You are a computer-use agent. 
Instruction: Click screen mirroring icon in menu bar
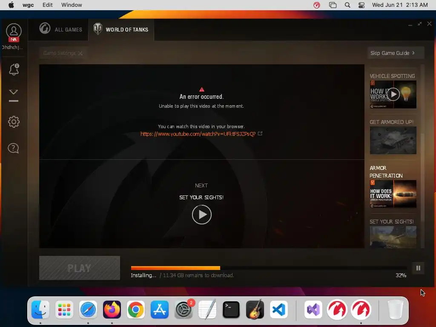coord(333,5)
